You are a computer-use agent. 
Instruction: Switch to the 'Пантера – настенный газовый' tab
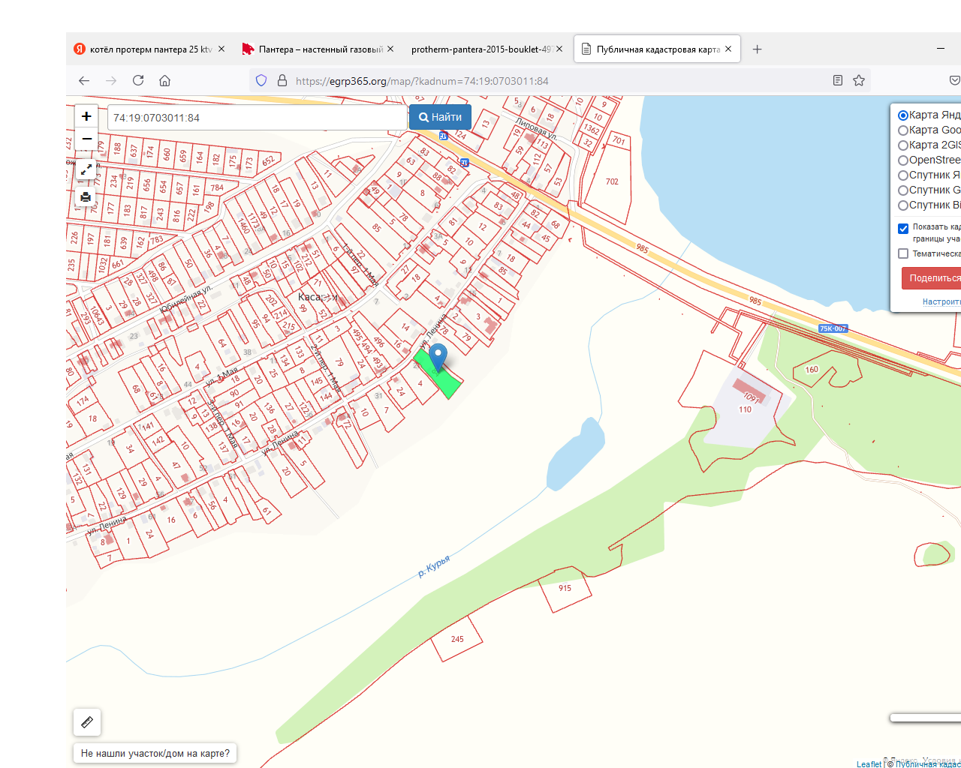point(319,49)
